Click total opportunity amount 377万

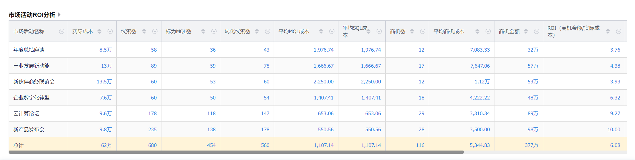(x=531, y=145)
